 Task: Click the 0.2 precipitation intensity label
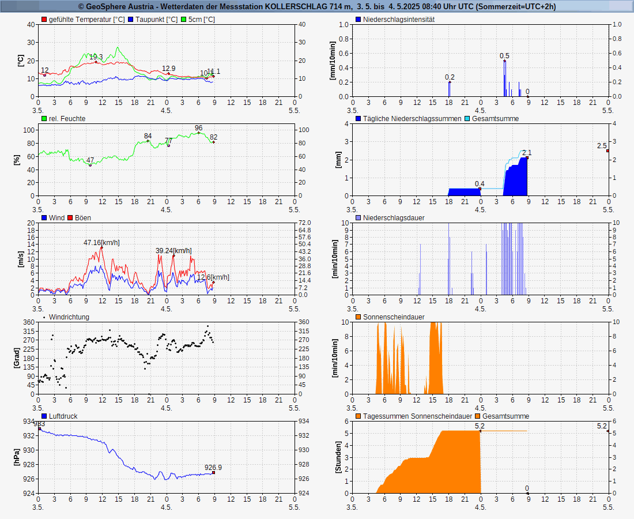tap(450, 77)
